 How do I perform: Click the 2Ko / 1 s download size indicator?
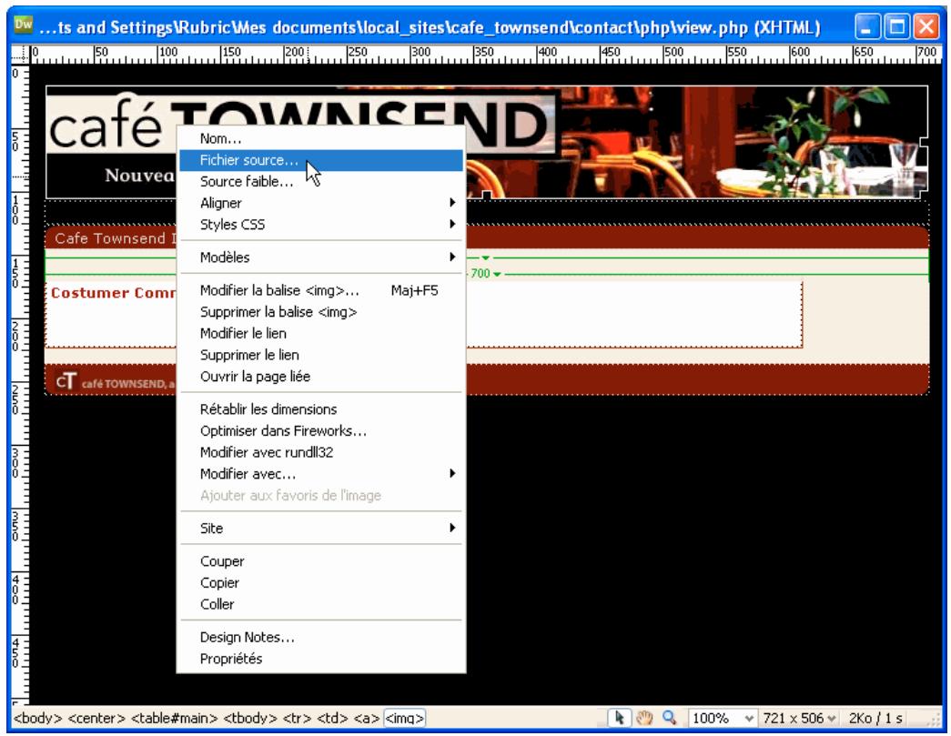pyautogui.click(x=875, y=719)
